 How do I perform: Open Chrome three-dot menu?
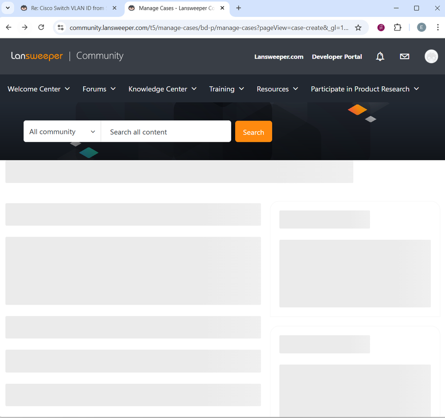[437, 28]
